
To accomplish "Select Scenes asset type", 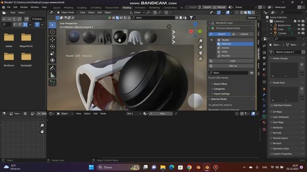I will 235,48.
